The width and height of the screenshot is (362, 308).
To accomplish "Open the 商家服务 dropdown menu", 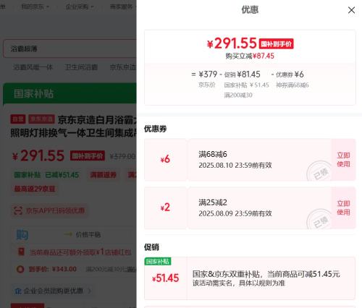I will coord(122,7).
